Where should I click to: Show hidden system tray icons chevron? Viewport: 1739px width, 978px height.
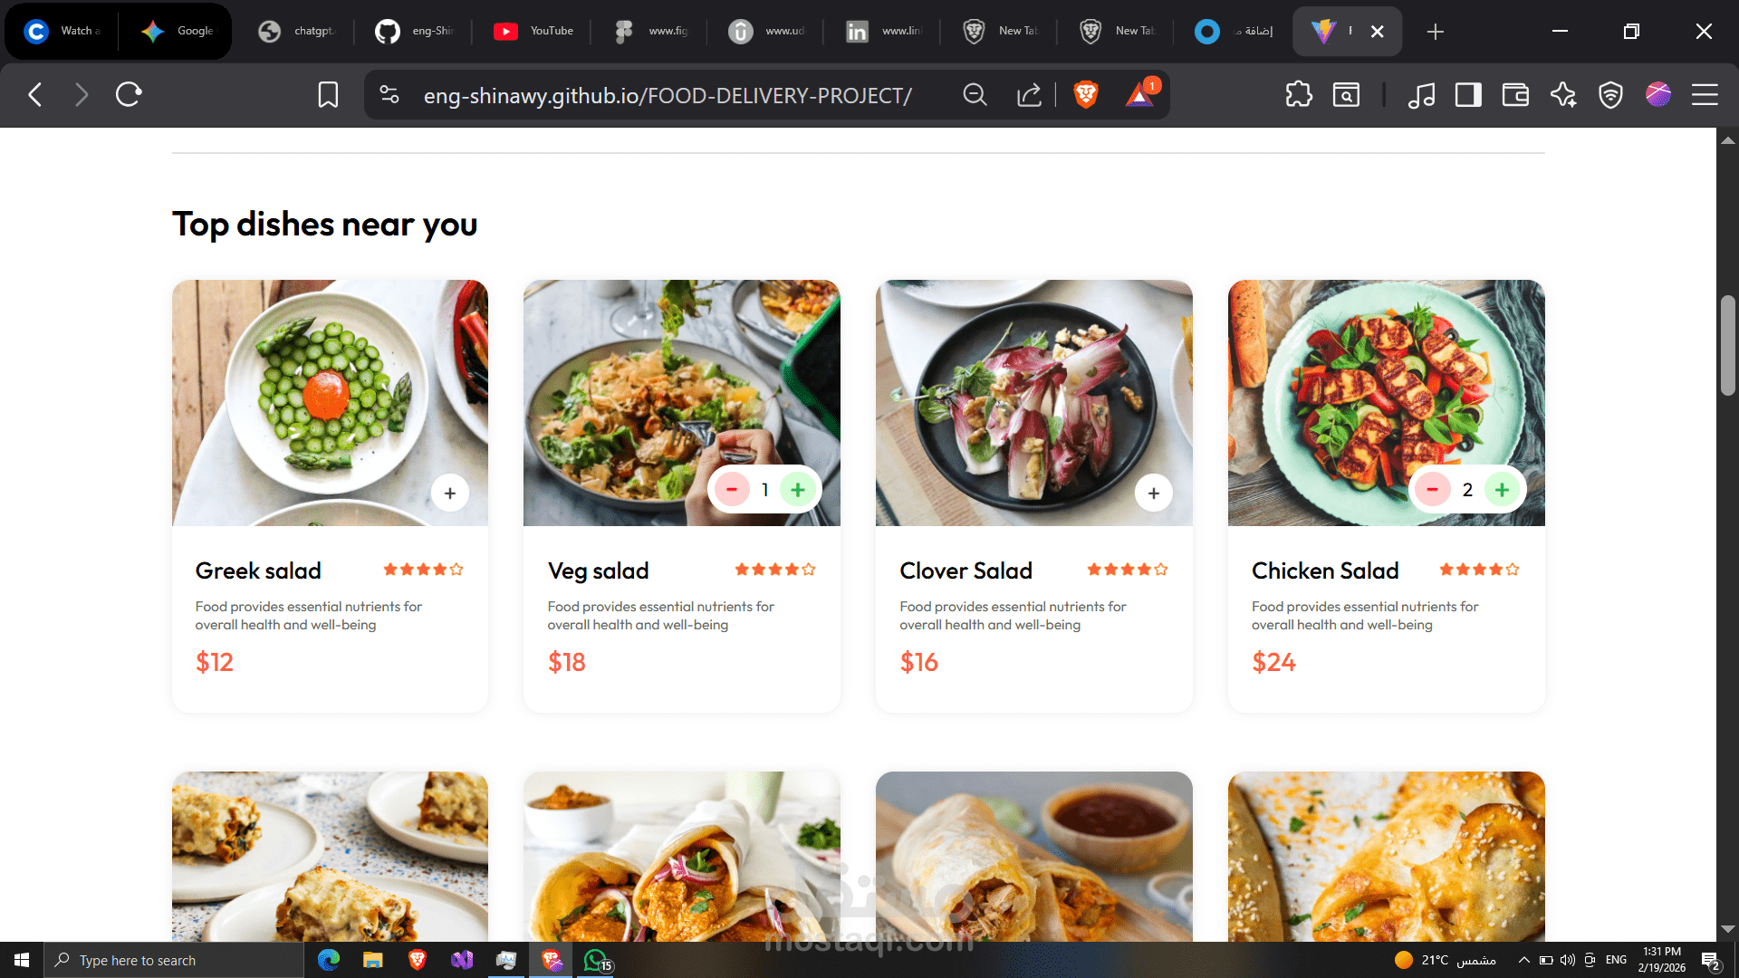(1523, 960)
